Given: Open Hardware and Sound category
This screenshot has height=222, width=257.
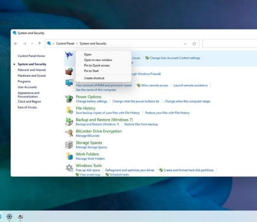Looking at the screenshot, I should (31, 75).
